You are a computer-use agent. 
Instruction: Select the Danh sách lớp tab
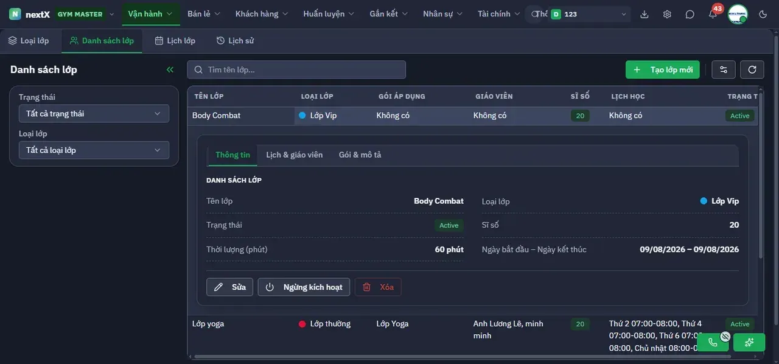(x=102, y=41)
